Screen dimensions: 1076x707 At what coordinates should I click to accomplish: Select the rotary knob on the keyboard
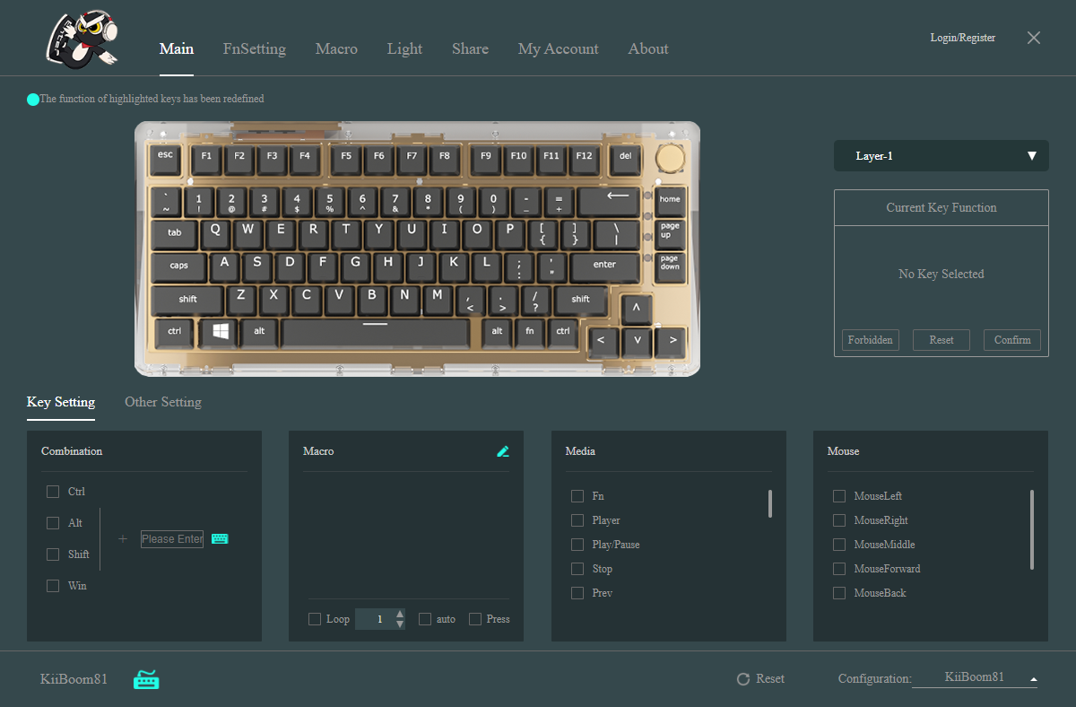coord(670,158)
